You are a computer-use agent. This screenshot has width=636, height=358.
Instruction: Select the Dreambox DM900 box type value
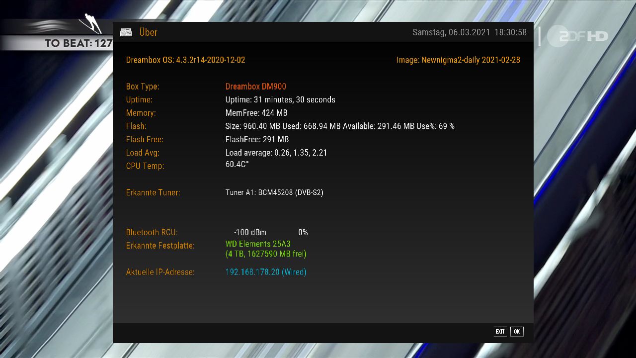255,87
